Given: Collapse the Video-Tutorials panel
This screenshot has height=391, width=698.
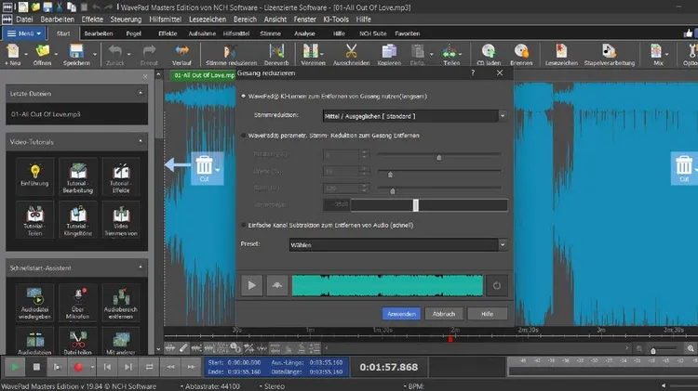Looking at the screenshot, I should [140, 140].
